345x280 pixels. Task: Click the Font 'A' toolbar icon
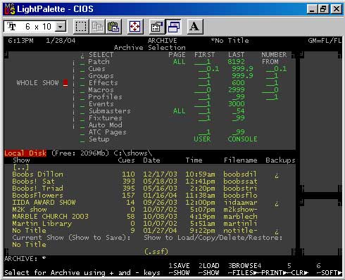[195, 27]
